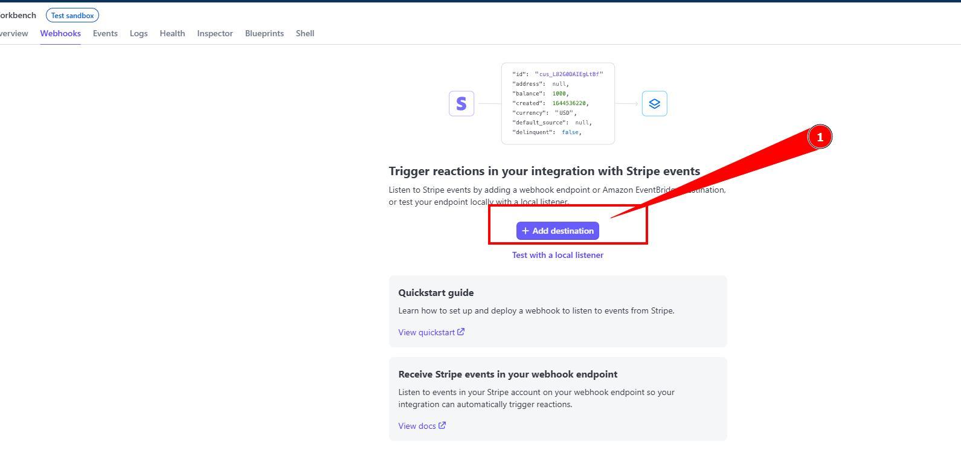The width and height of the screenshot is (961, 450).
Task: Select the Webhooks tab
Action: [x=60, y=33]
